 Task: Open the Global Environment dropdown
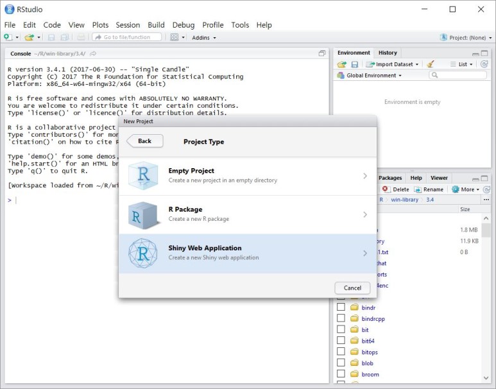[x=369, y=75]
